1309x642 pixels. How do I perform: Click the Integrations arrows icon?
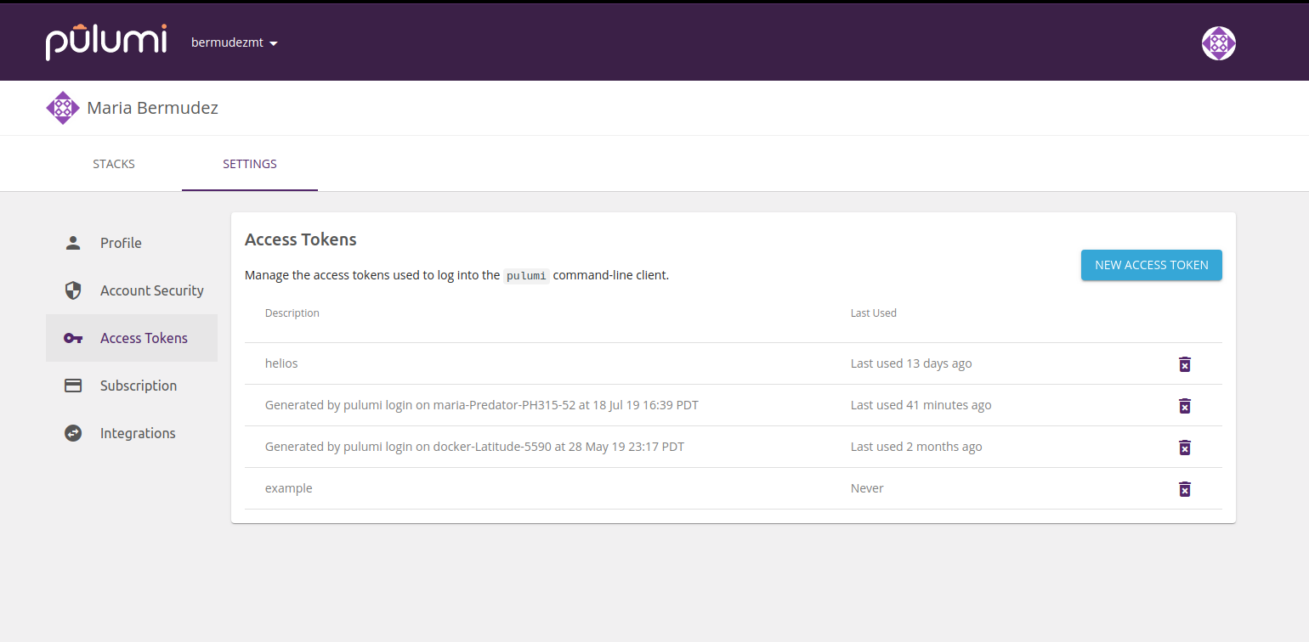(73, 433)
